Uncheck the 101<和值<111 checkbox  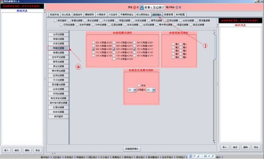(134, 49)
